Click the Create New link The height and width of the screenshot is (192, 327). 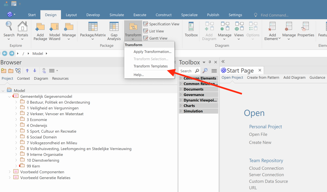[x=260, y=142]
